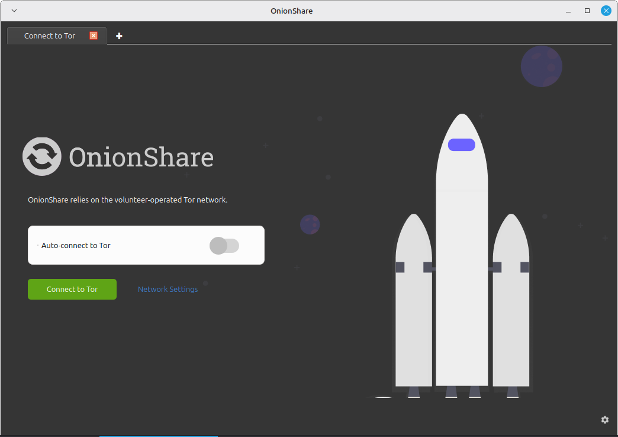Minimize the OnionShare window
The height and width of the screenshot is (437, 618).
[x=568, y=11]
